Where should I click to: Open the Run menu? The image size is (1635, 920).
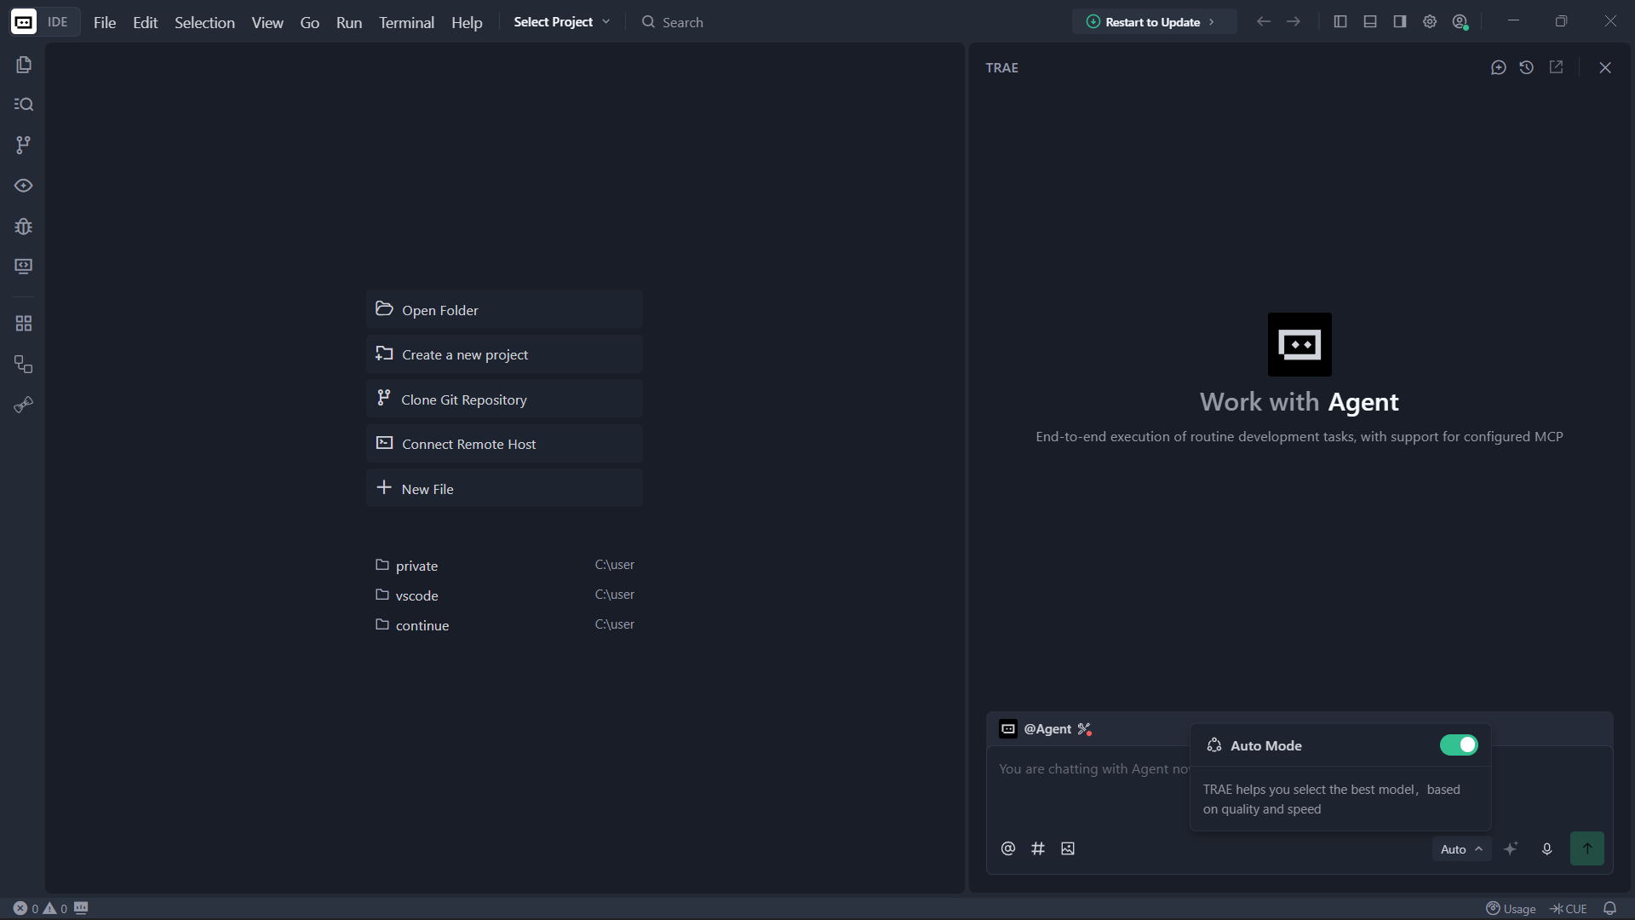pyautogui.click(x=349, y=23)
